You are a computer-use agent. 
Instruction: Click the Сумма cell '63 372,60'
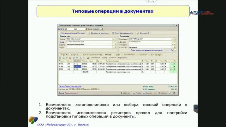(x=101, y=64)
